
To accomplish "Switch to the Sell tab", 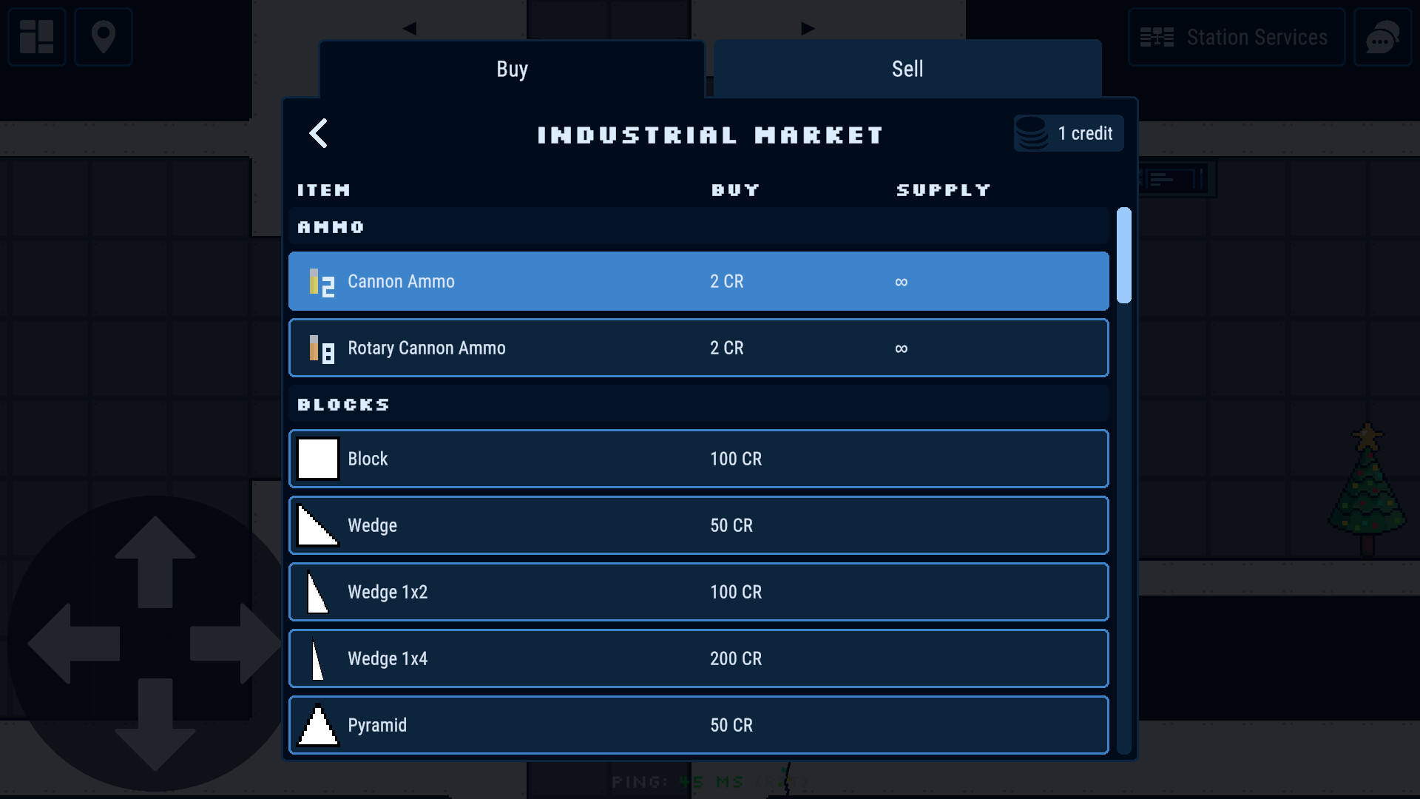I will [x=907, y=69].
